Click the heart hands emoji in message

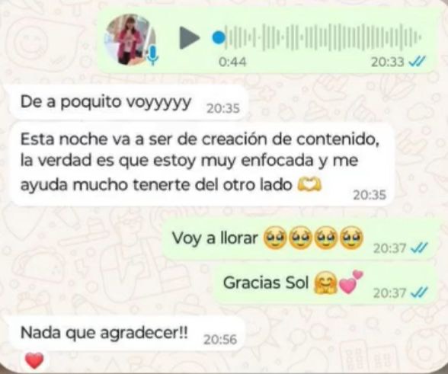[309, 184]
